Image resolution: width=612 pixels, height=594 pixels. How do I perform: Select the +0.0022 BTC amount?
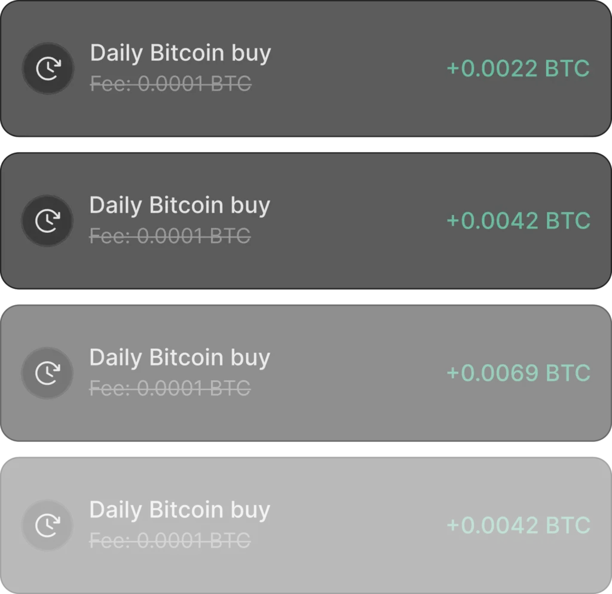tap(518, 69)
